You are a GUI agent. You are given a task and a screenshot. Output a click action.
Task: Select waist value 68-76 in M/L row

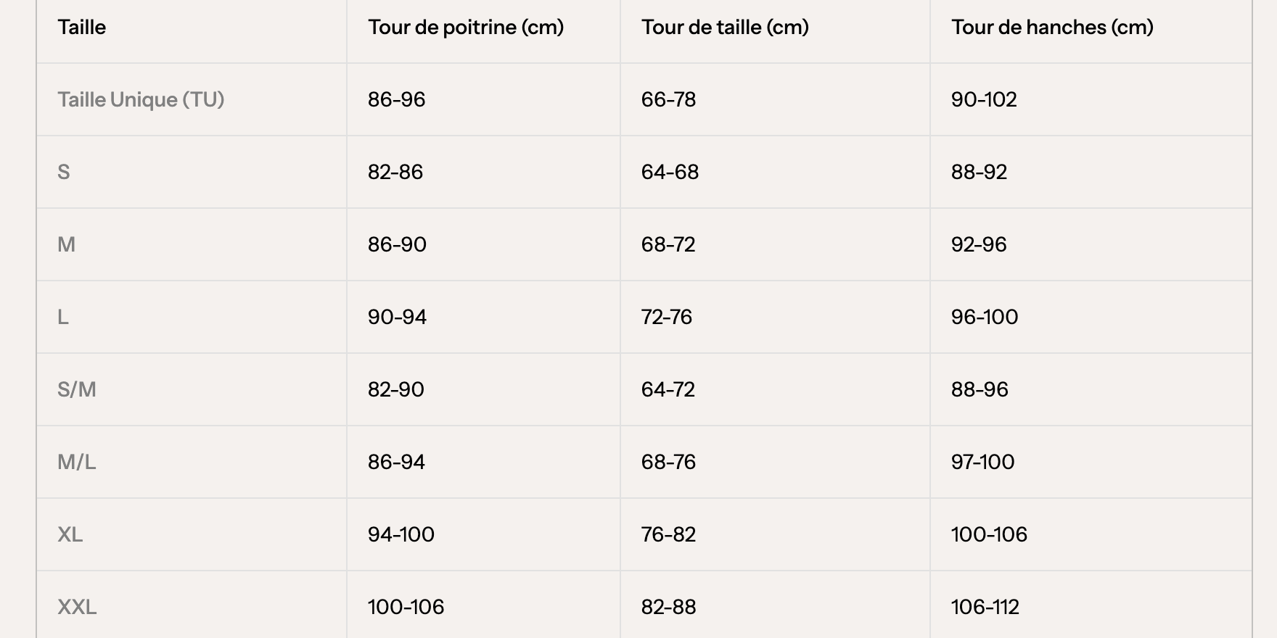click(668, 462)
